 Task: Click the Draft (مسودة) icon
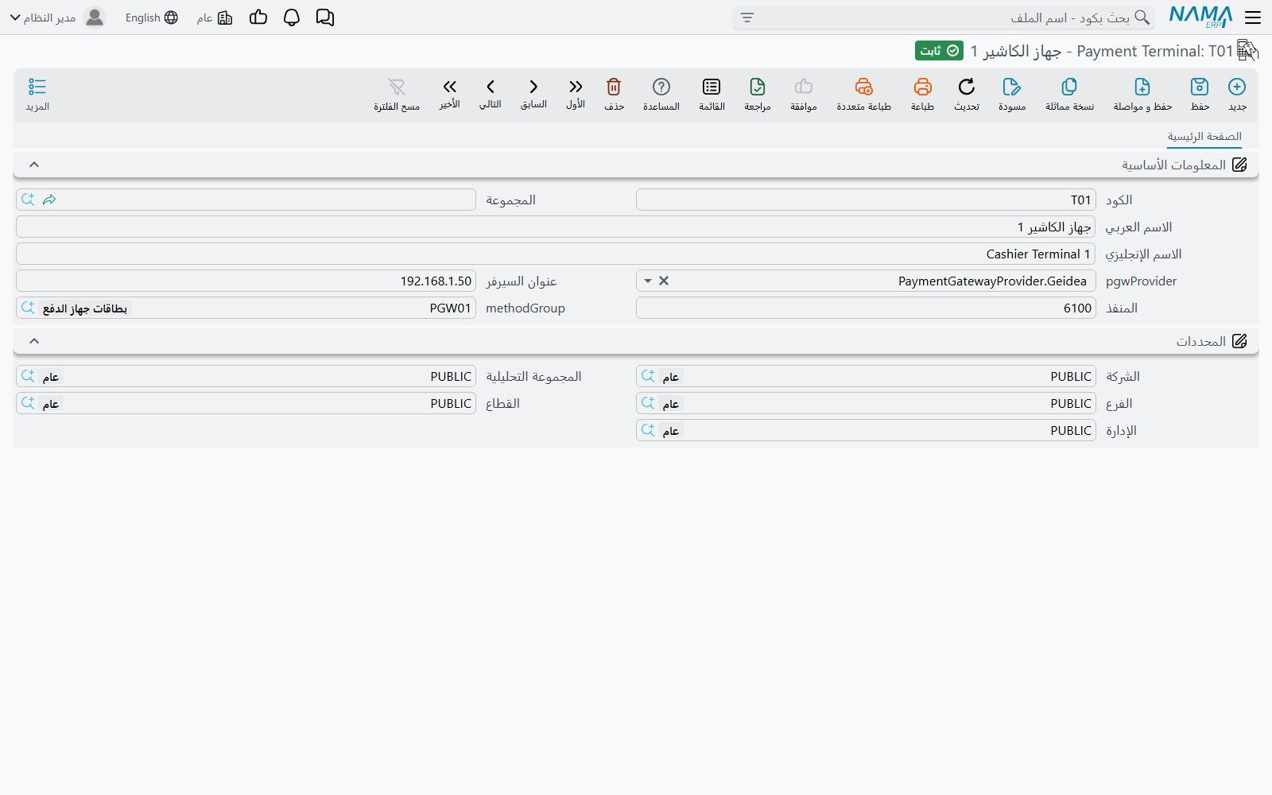(1012, 94)
